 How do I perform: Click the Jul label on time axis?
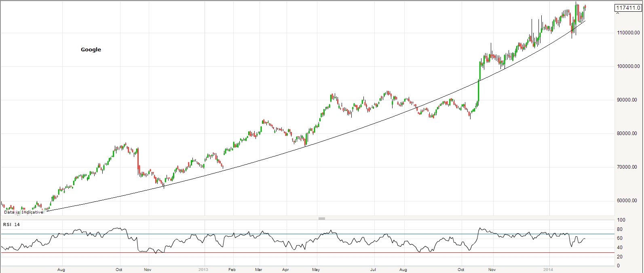(x=373, y=269)
